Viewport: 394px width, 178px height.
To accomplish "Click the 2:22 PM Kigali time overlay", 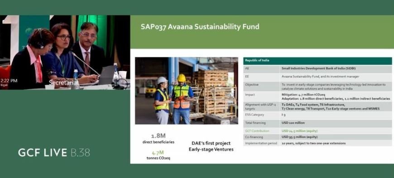I will click(9, 82).
